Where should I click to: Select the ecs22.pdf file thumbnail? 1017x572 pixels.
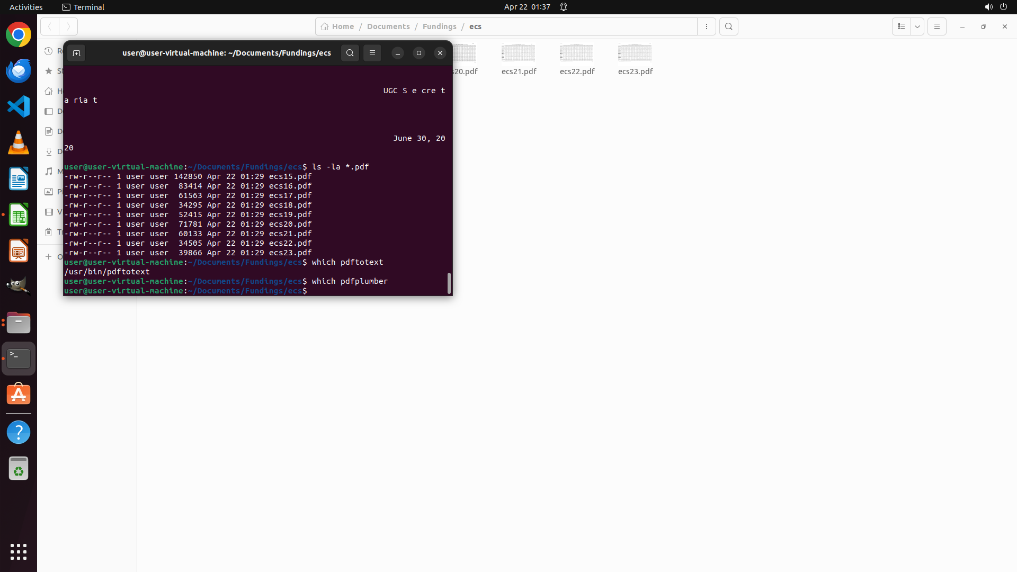(576, 53)
